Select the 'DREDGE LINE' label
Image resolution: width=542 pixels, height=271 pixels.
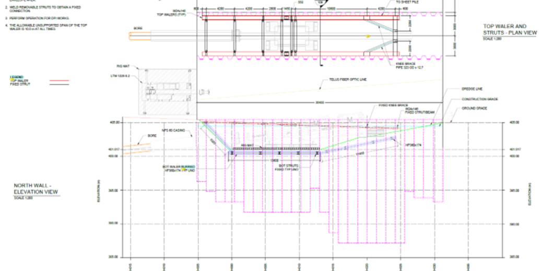(x=472, y=89)
